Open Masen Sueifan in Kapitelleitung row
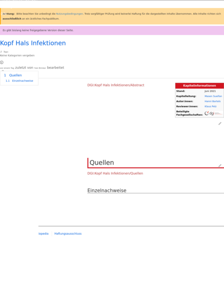 [213, 96]
